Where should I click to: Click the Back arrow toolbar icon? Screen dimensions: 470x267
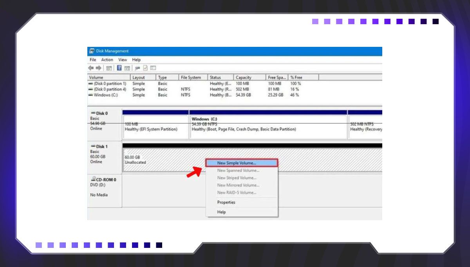click(91, 68)
